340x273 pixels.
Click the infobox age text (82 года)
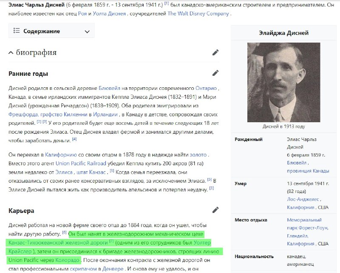tap(296, 192)
